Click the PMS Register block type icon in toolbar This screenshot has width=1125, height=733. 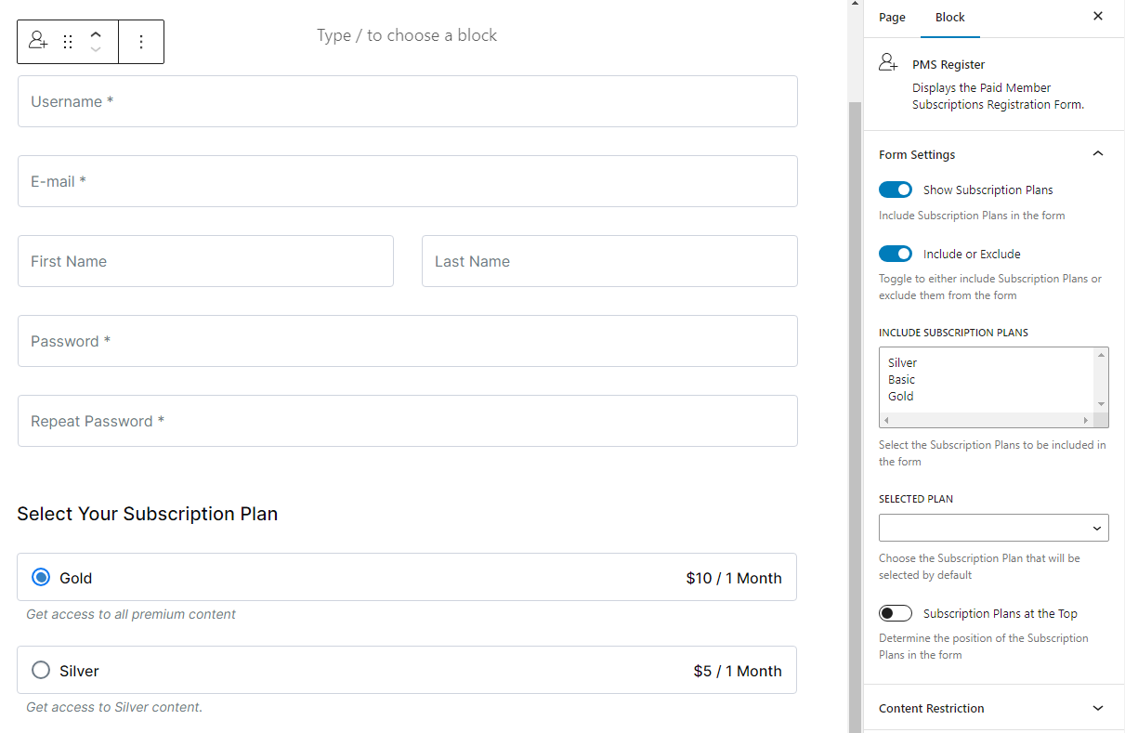pos(38,41)
